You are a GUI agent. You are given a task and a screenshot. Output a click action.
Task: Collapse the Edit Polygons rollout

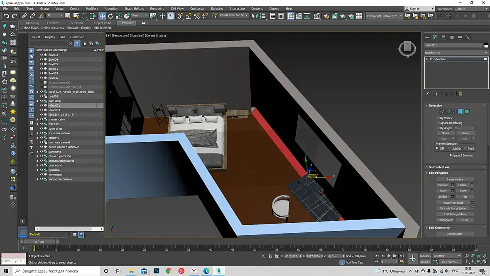click(439, 173)
